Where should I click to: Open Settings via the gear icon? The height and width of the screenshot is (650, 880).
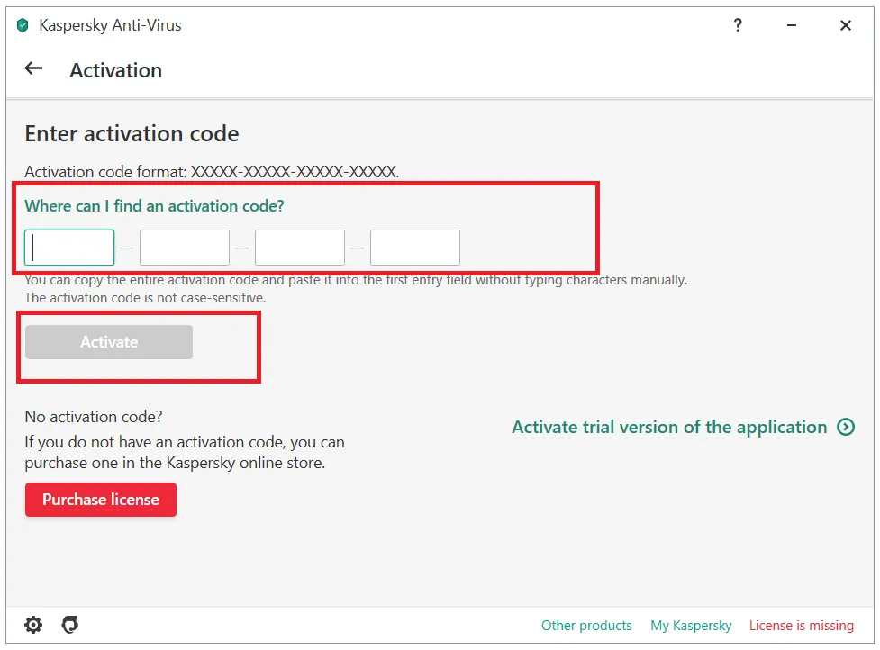click(33, 625)
